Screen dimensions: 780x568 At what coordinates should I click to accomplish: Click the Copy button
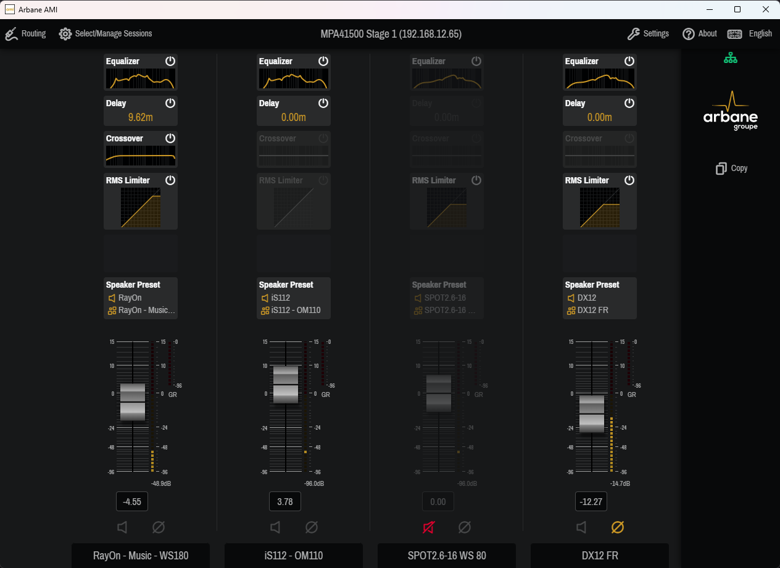pos(731,169)
